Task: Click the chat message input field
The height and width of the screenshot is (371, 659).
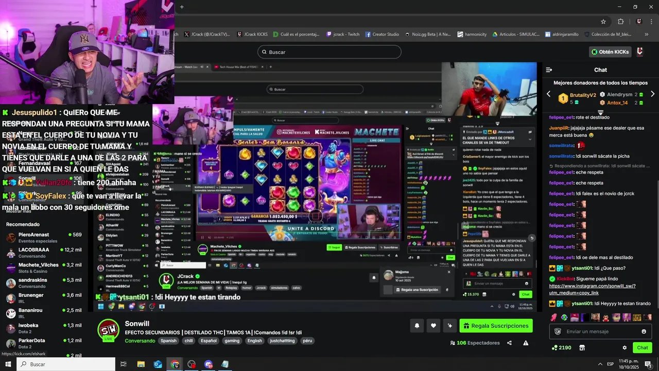Action: [600, 331]
